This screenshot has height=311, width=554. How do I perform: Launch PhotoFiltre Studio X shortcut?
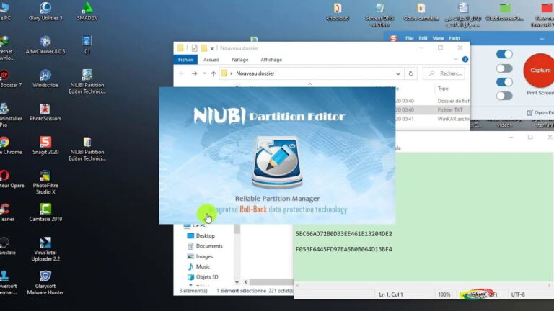45,182
